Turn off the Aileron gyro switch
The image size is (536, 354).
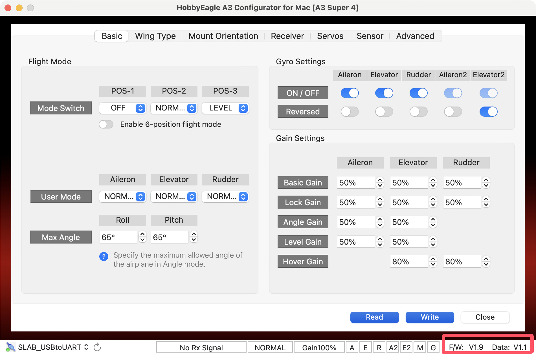pos(350,93)
